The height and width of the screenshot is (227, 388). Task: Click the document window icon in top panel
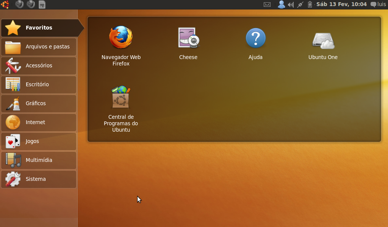click(42, 5)
